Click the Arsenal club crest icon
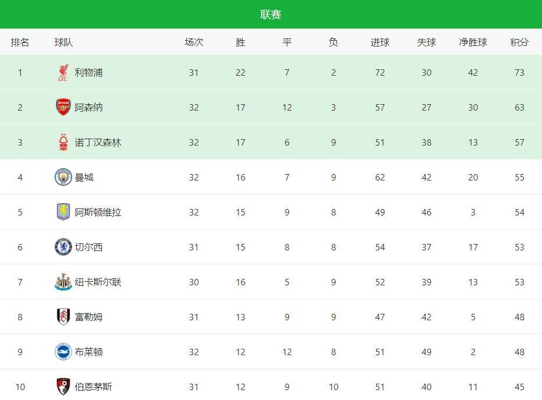 tap(63, 108)
